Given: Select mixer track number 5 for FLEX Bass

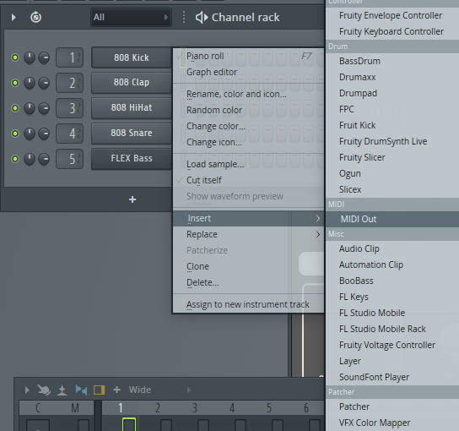Looking at the screenshot, I should point(70,159).
